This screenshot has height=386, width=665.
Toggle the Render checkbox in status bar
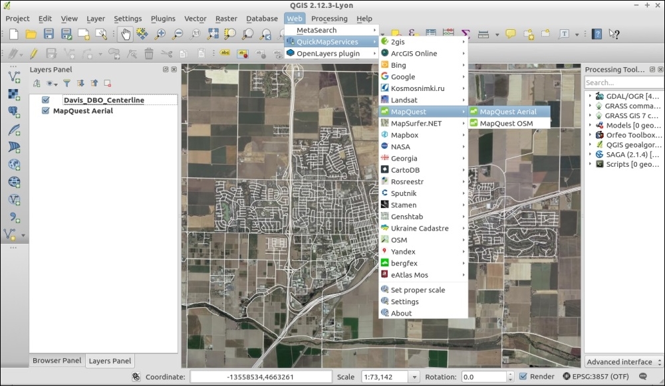click(x=523, y=377)
